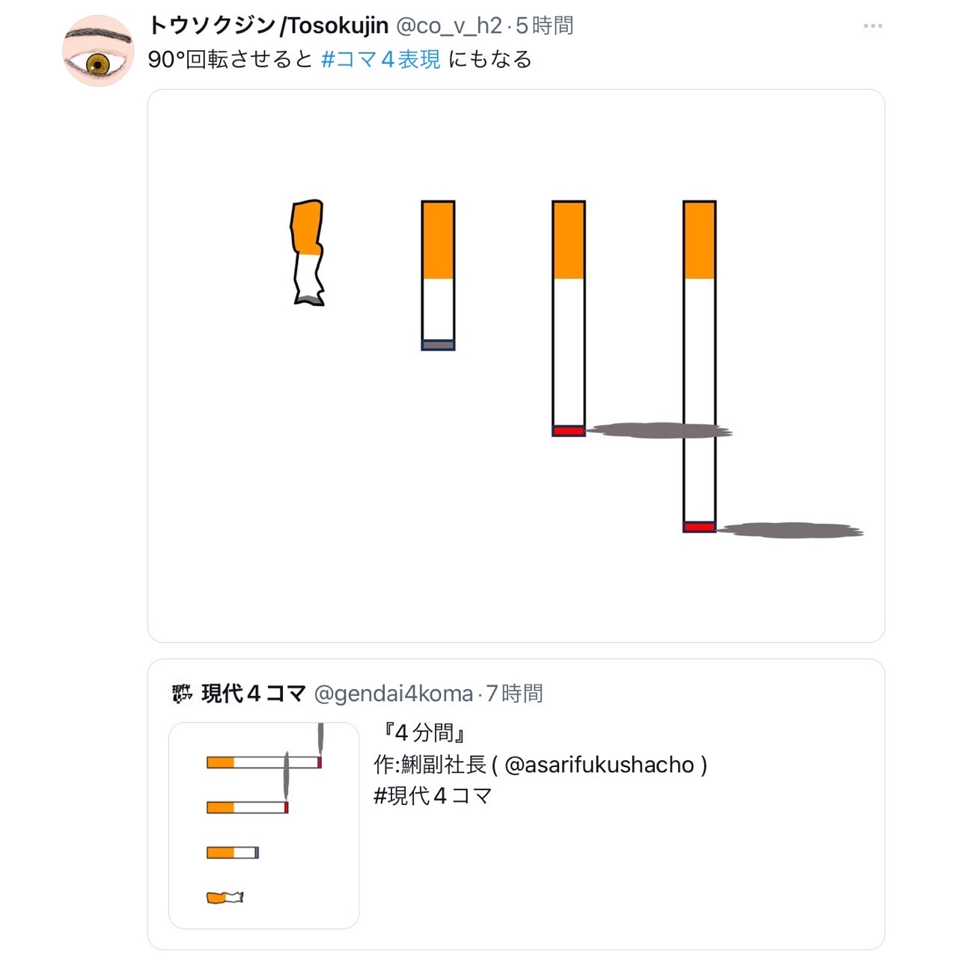Click the 『4分間』 title text
958x957 pixels.
(424, 733)
